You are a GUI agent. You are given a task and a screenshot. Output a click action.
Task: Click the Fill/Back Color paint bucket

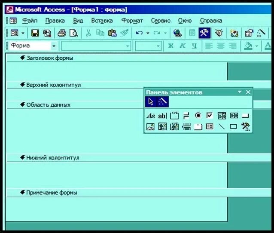[248, 46]
